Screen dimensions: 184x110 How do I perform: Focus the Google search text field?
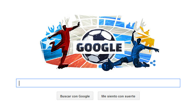(98, 83)
